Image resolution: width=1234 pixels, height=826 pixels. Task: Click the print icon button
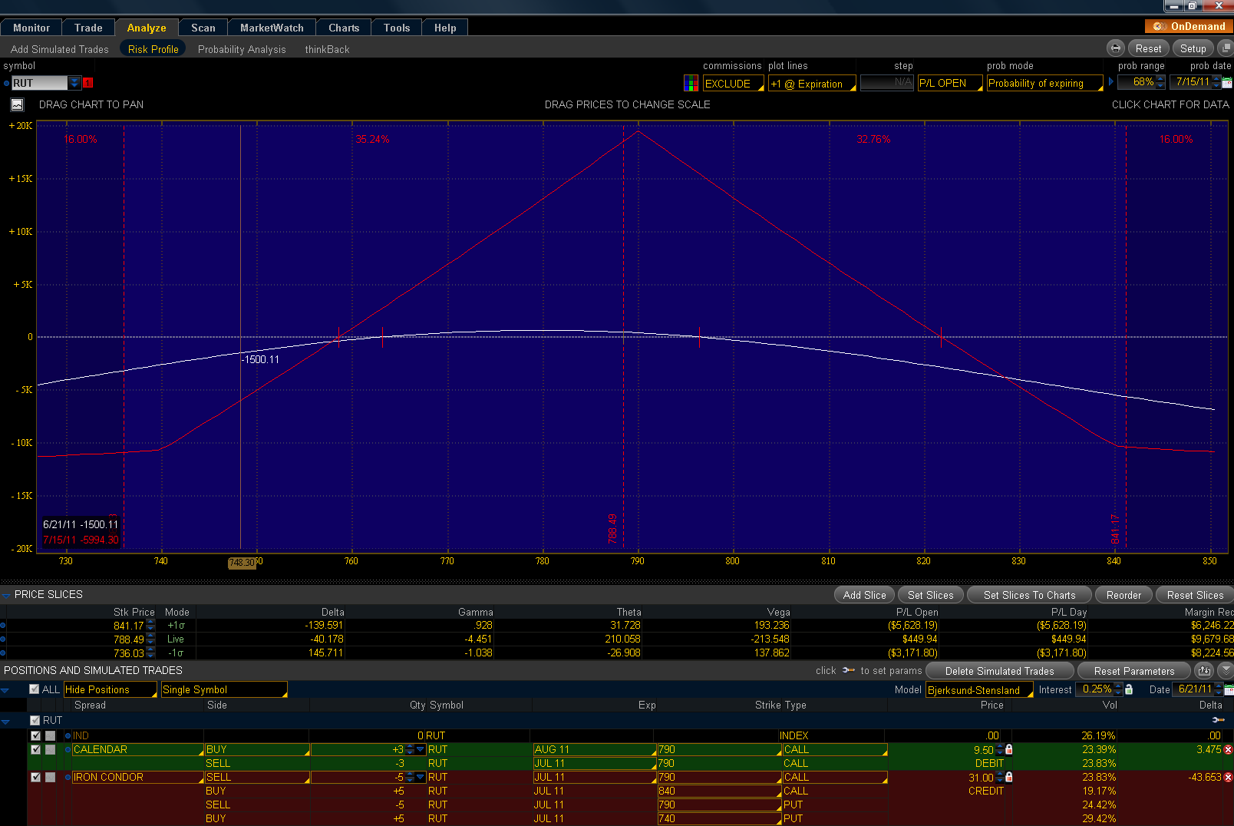click(1115, 48)
